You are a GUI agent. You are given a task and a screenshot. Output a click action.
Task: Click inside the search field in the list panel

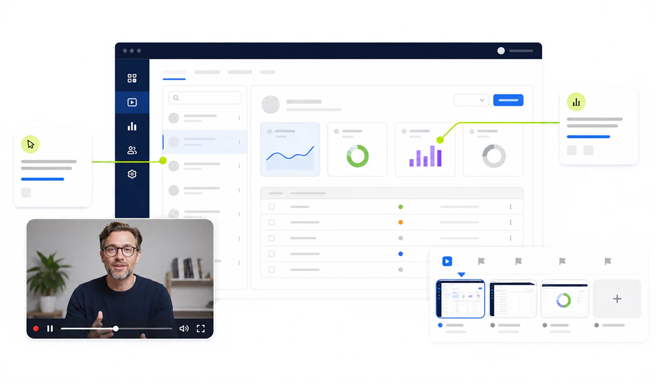205,98
